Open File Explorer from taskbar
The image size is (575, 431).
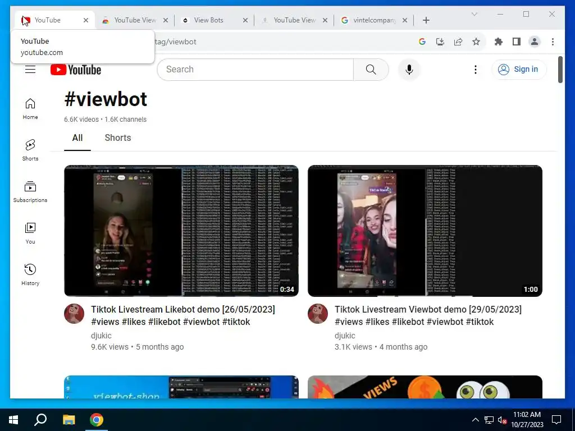pos(69,420)
